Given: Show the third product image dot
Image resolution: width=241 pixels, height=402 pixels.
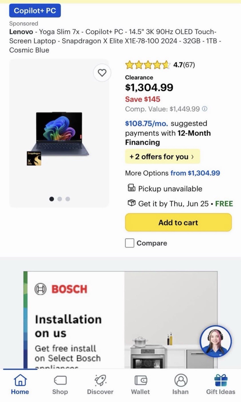Looking at the screenshot, I should pyautogui.click(x=68, y=199).
